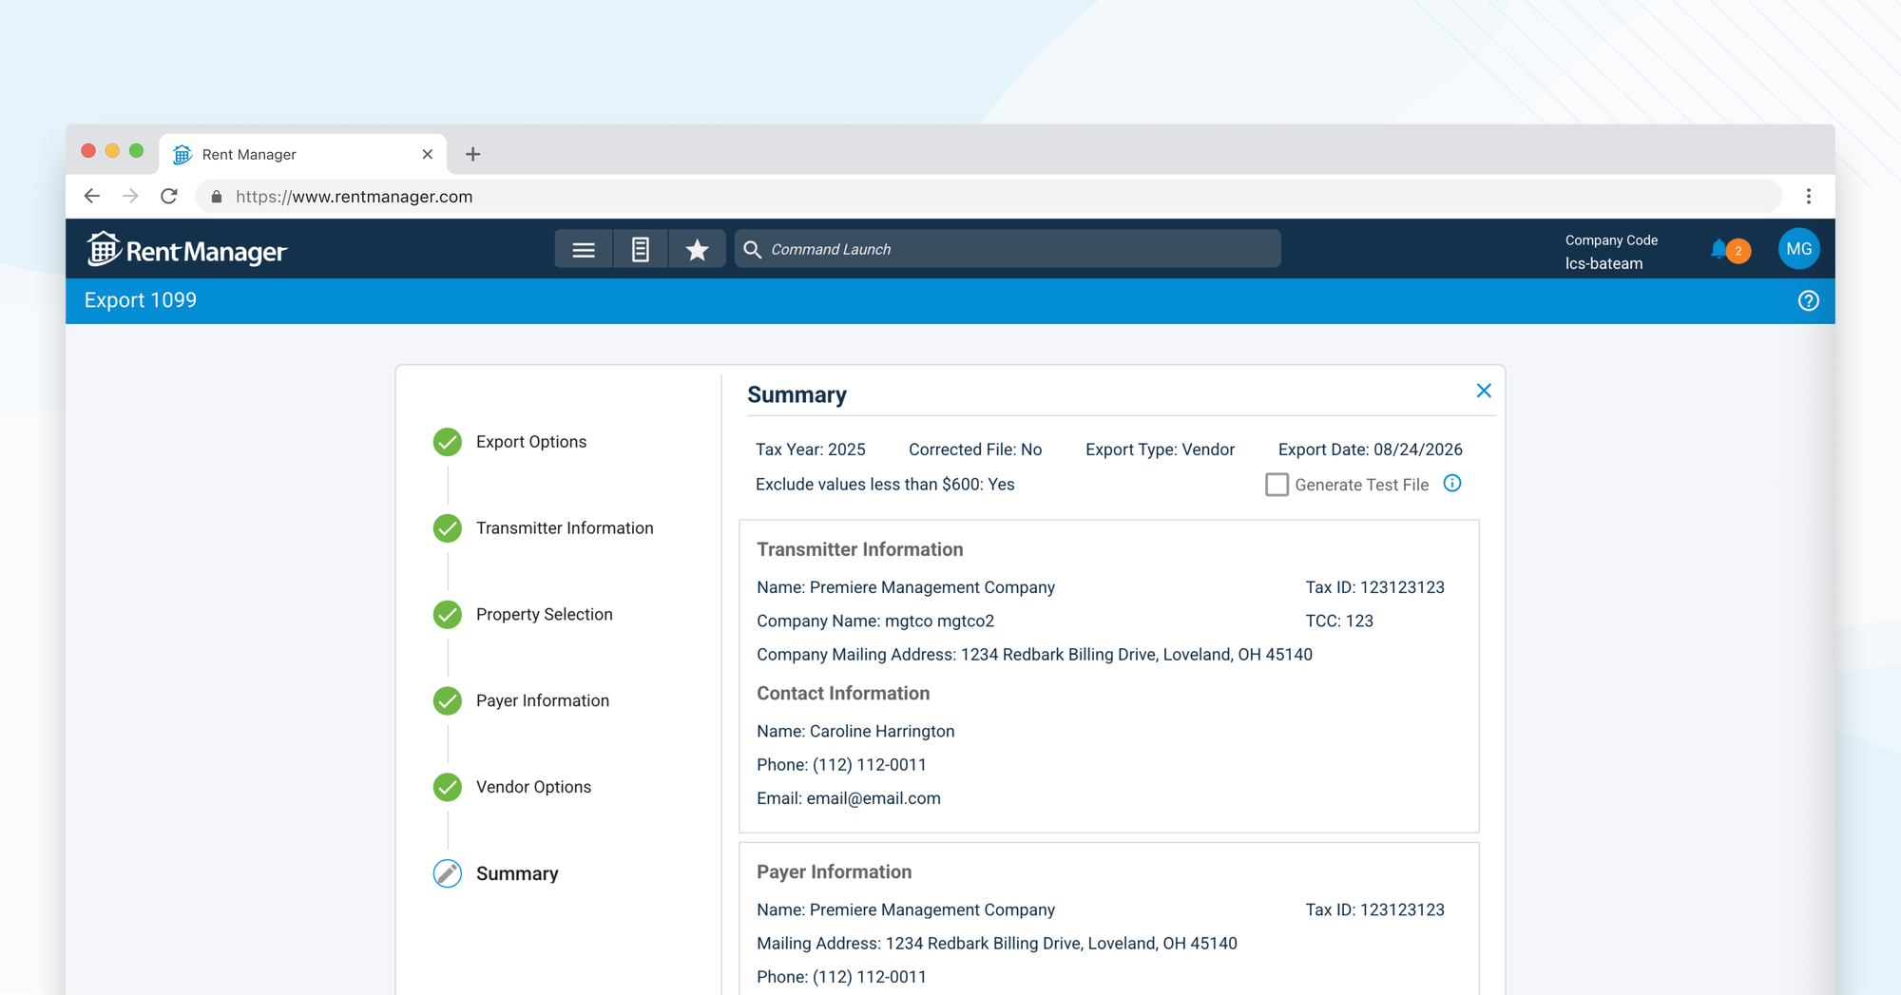Show info about Generate Test File

[x=1452, y=484]
